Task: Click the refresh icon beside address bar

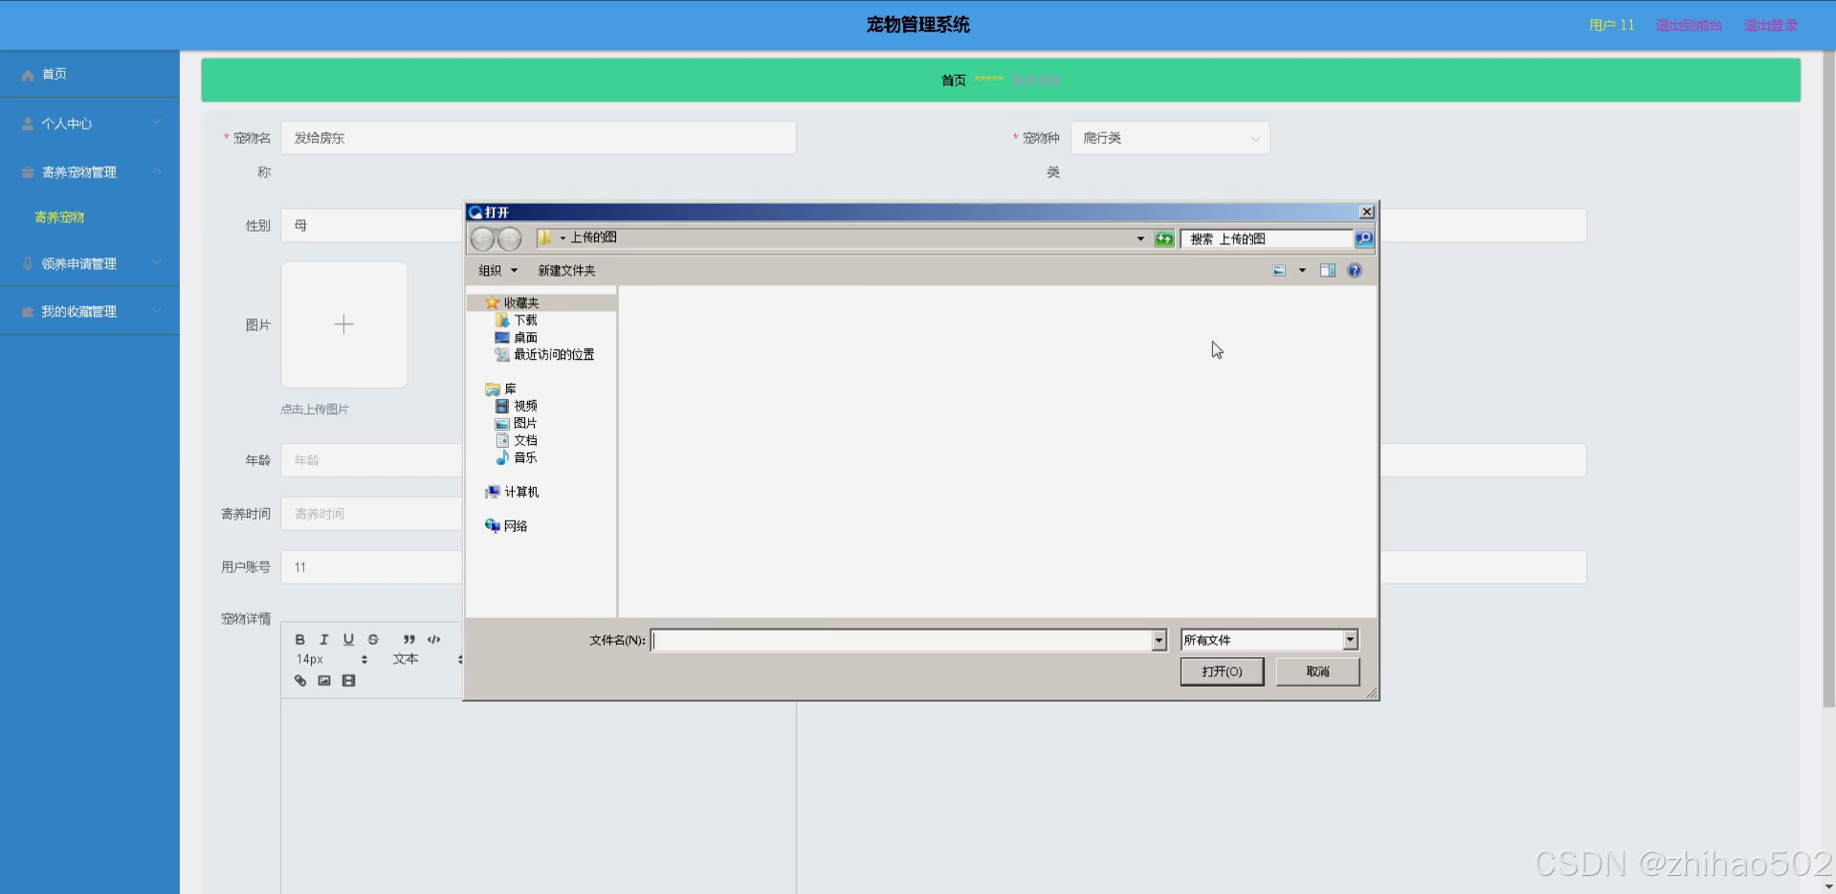Action: (x=1164, y=239)
